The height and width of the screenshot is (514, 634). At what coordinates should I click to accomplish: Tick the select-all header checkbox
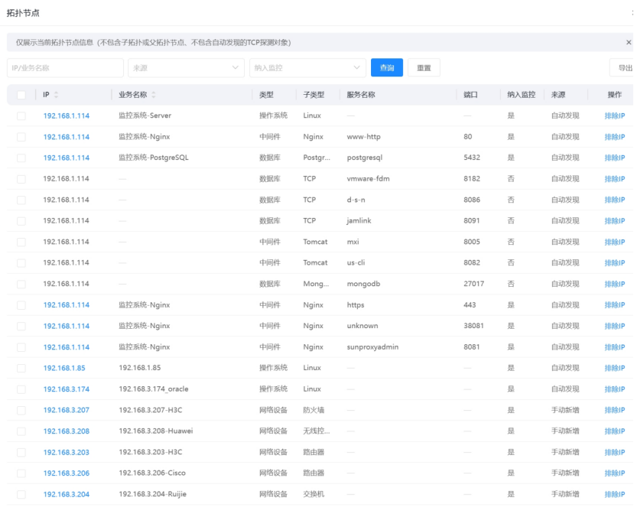[x=21, y=95]
